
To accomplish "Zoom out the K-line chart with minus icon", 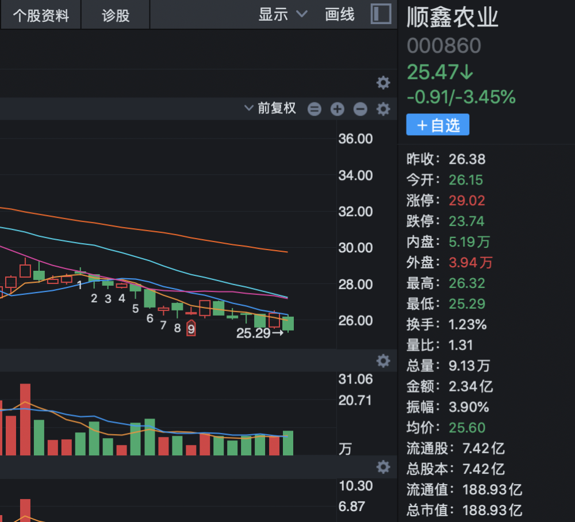I will (x=361, y=109).
